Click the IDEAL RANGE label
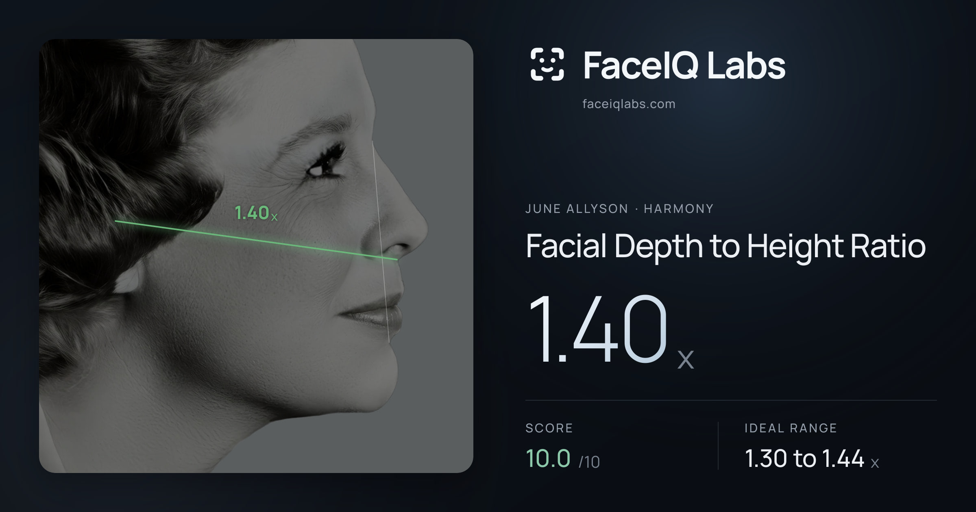This screenshot has height=512, width=976. (791, 428)
